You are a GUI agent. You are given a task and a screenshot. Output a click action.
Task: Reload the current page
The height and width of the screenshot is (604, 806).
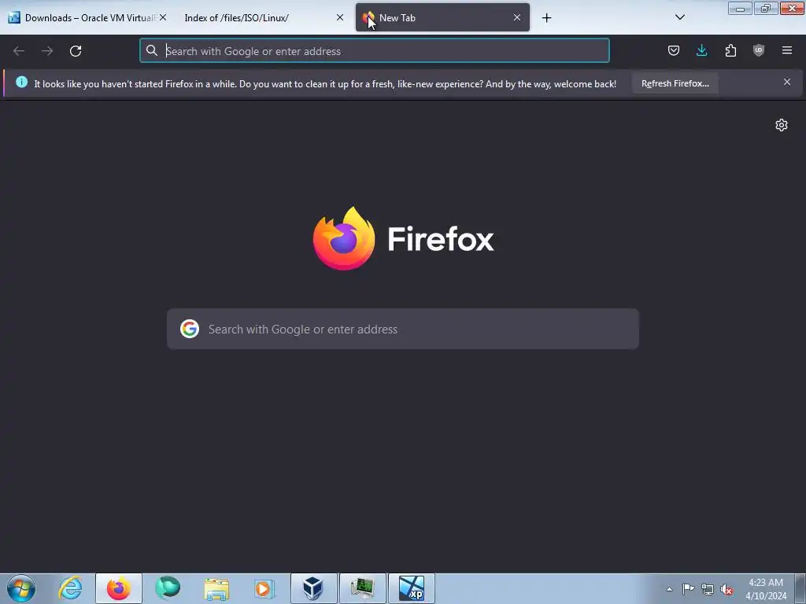76,51
